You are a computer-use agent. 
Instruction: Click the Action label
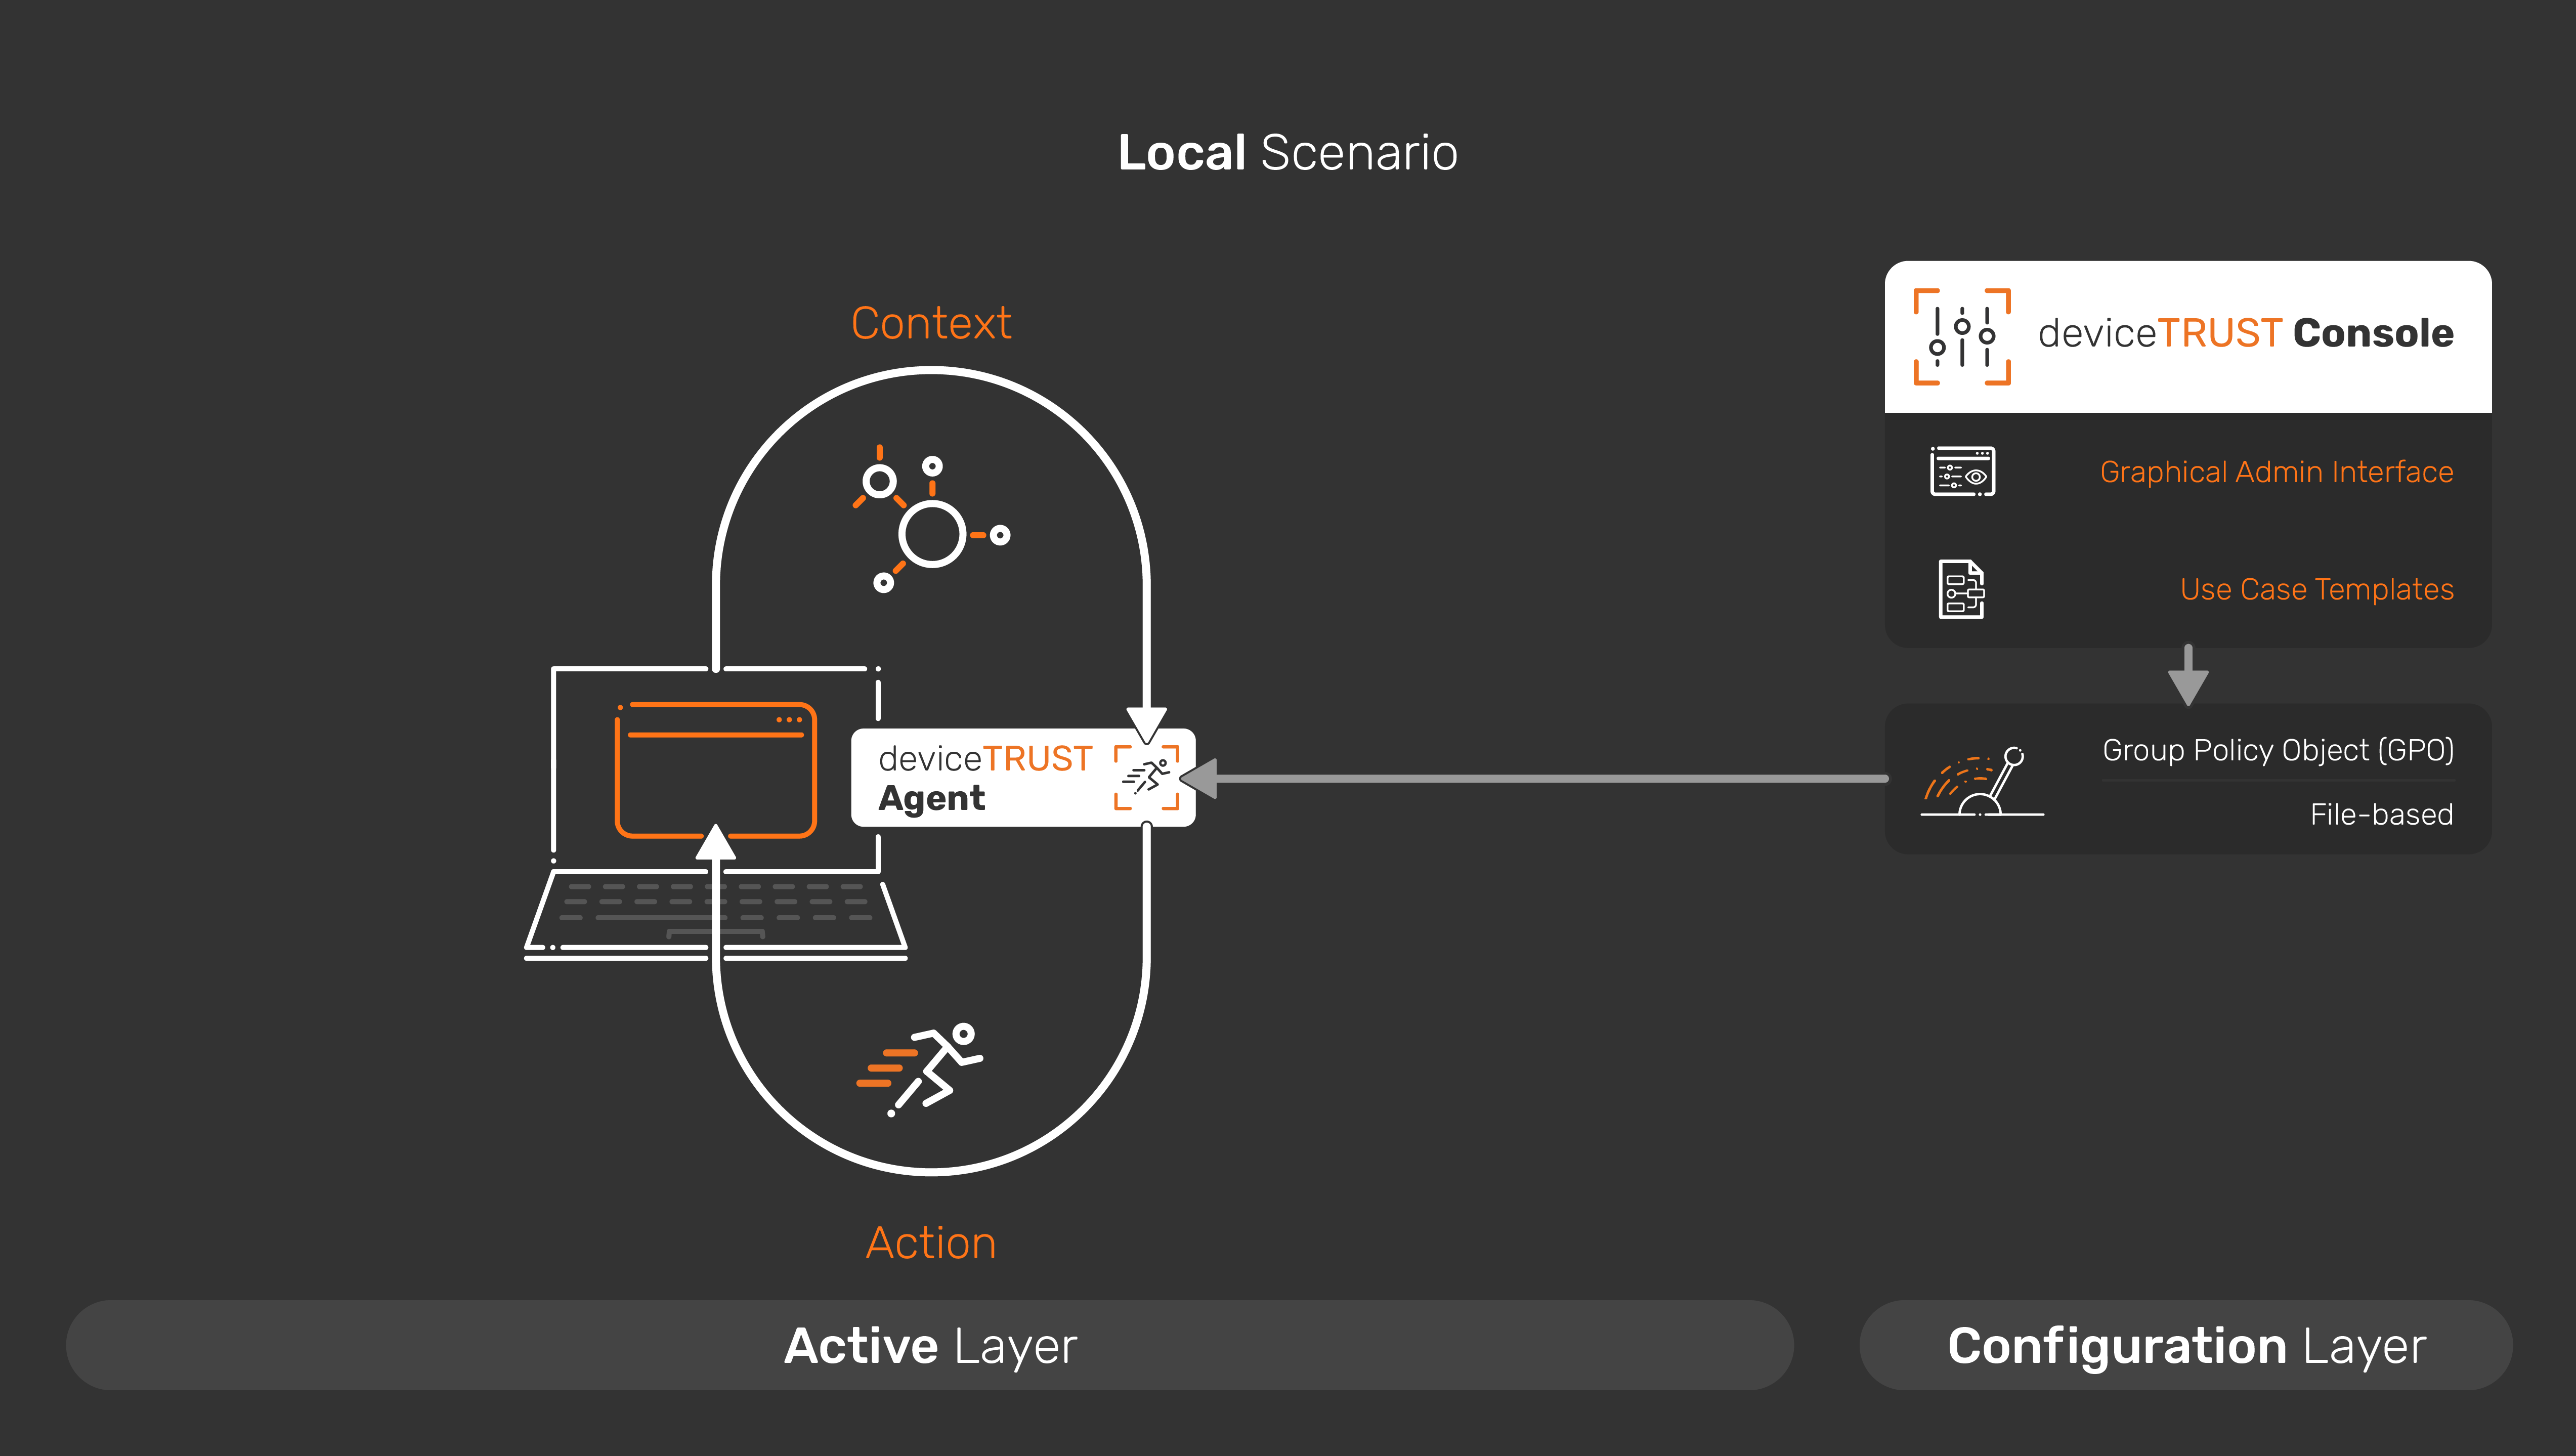(930, 1243)
